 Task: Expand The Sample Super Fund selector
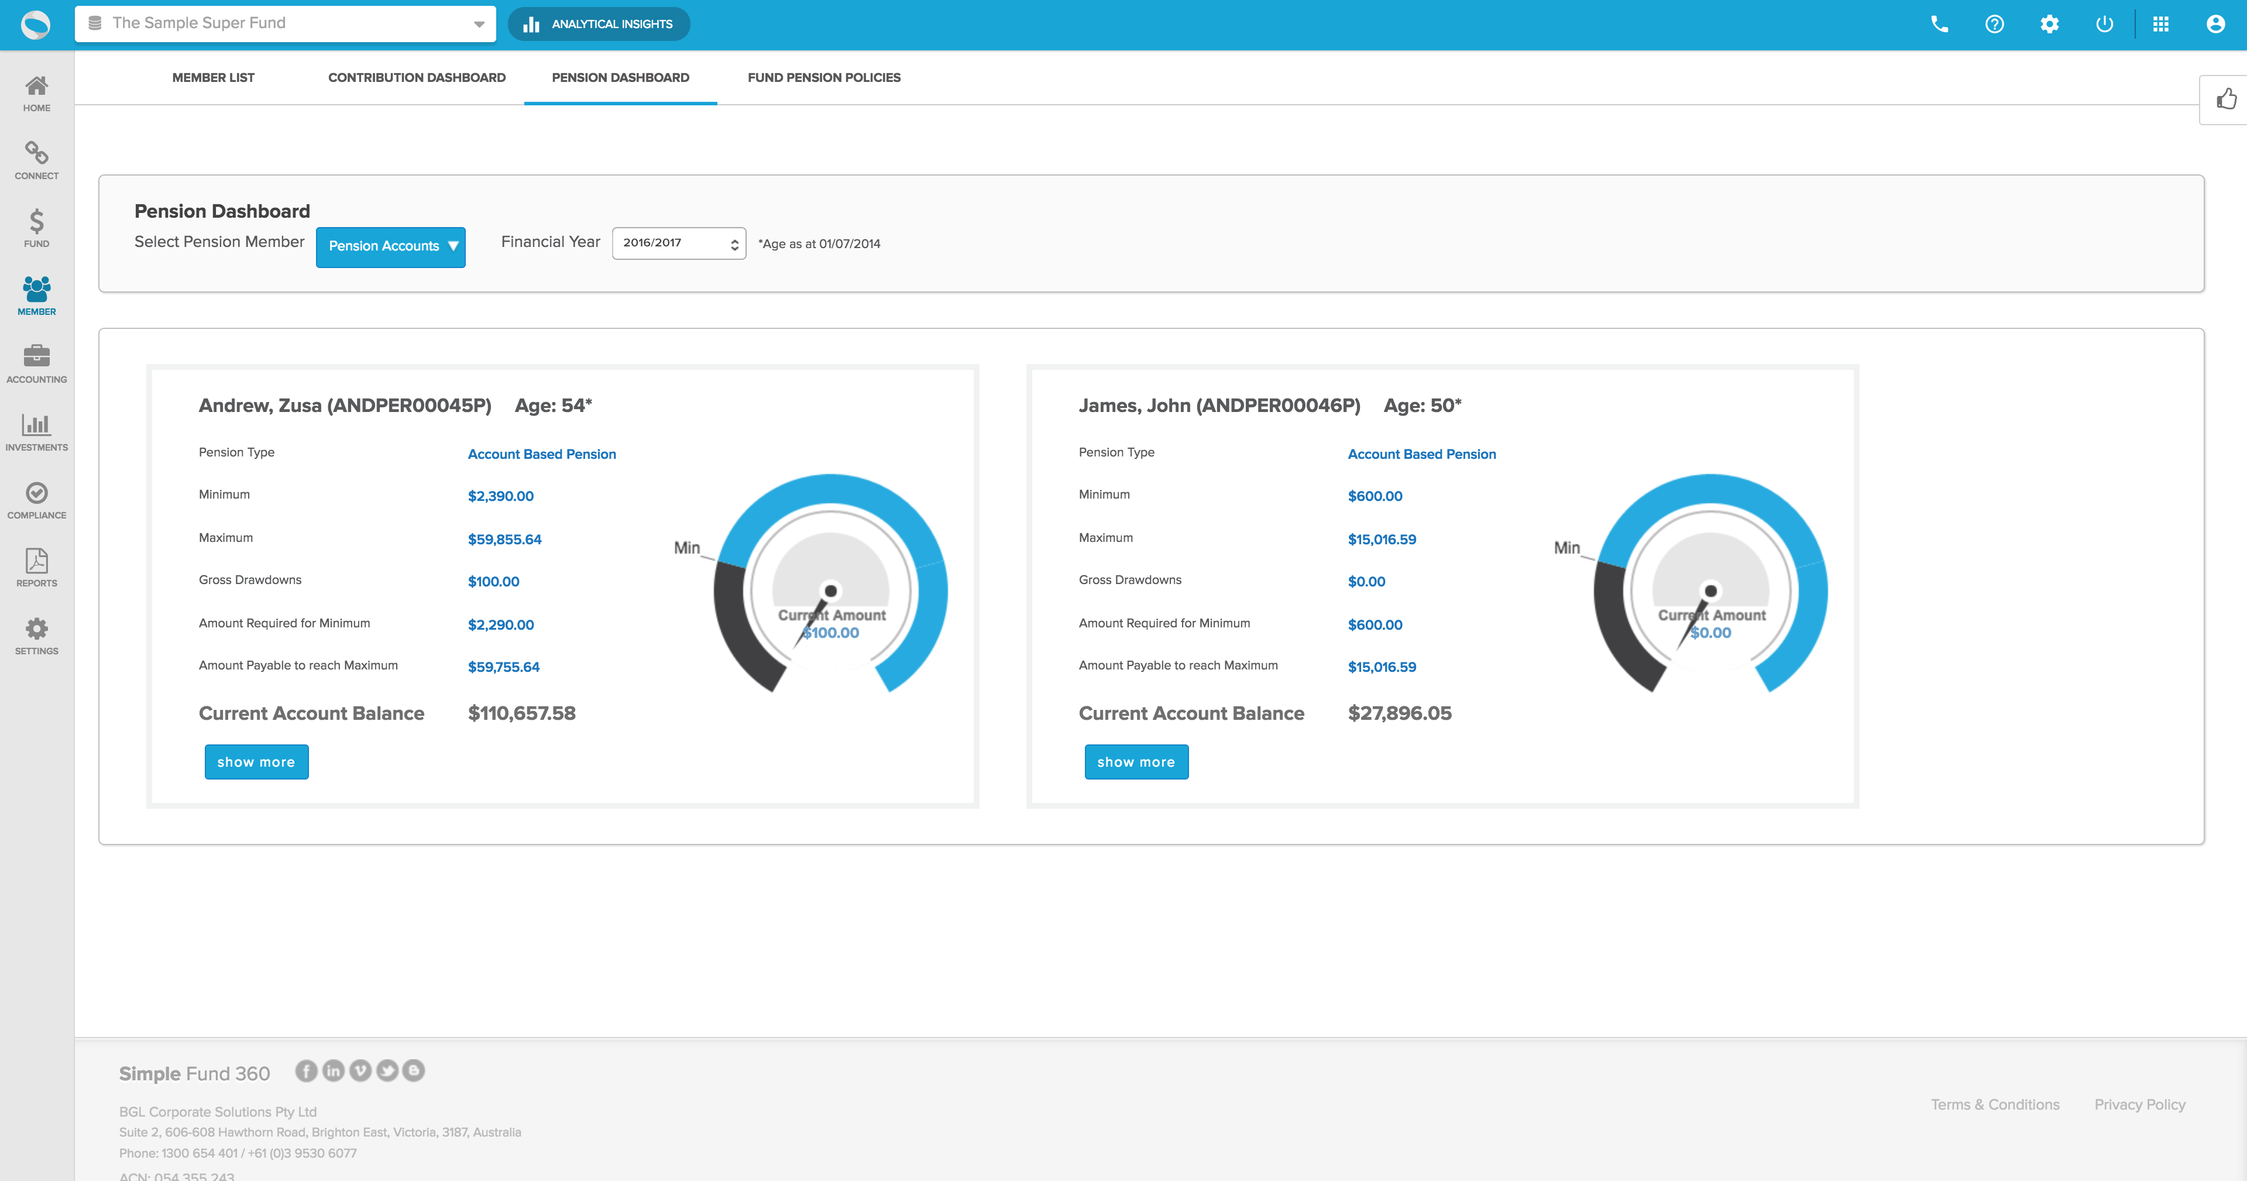tap(285, 23)
